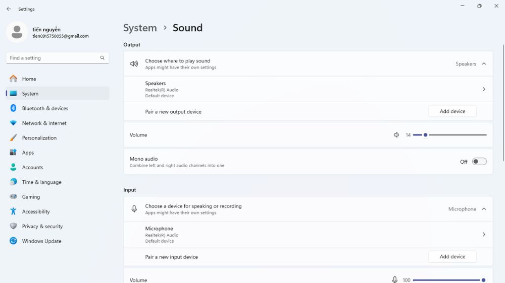Open the Personalization category
This screenshot has height=283, width=505.
pos(58,138)
